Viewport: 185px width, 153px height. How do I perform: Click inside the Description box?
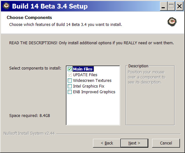click(150, 104)
